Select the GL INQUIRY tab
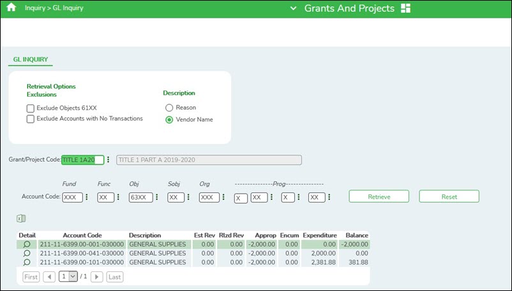This screenshot has height=291, width=512. pyautogui.click(x=32, y=60)
